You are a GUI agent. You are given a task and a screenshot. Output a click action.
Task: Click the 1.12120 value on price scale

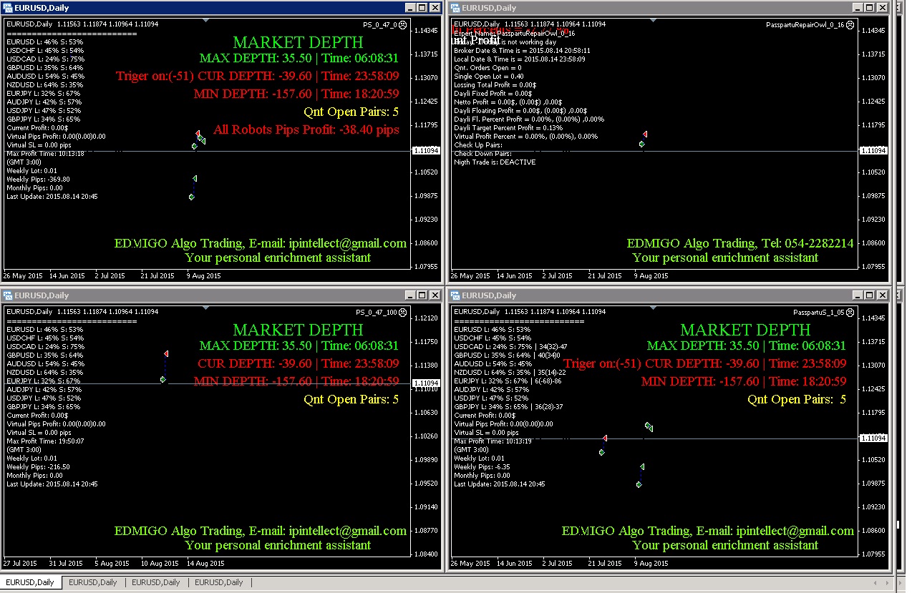[426, 318]
